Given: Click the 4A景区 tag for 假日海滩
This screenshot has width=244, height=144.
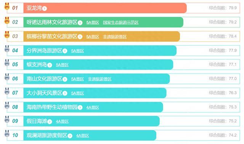Looking at the screenshot, I should (x=62, y=122).
